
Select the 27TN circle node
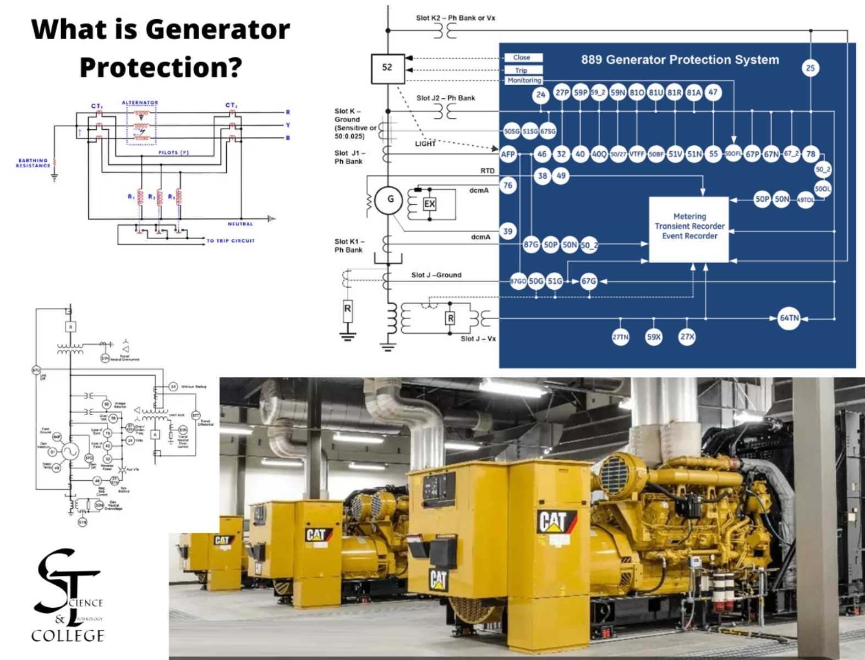tap(620, 337)
